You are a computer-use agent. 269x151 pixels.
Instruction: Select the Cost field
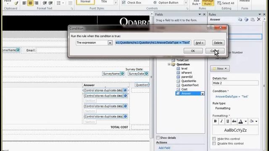point(184,89)
